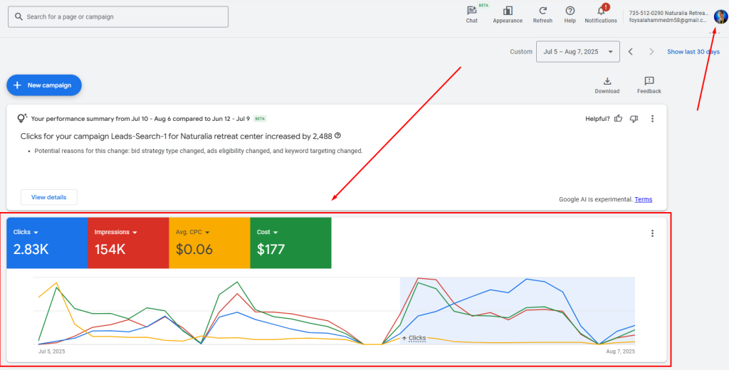Click the View details button
The image size is (729, 370).
(48, 197)
